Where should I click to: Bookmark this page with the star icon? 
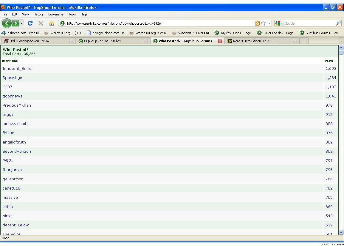point(263,23)
